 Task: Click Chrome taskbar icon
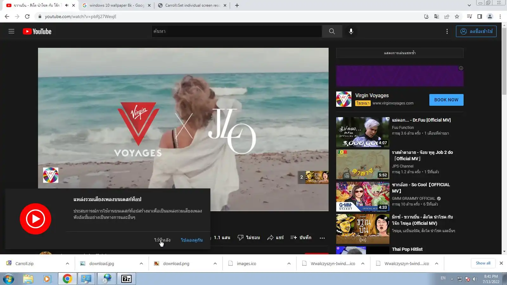67,279
